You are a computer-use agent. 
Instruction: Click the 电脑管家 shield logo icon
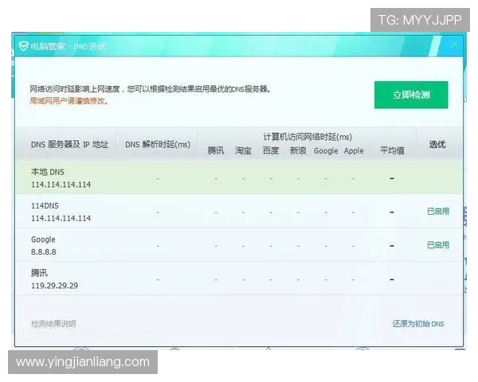pos(23,46)
